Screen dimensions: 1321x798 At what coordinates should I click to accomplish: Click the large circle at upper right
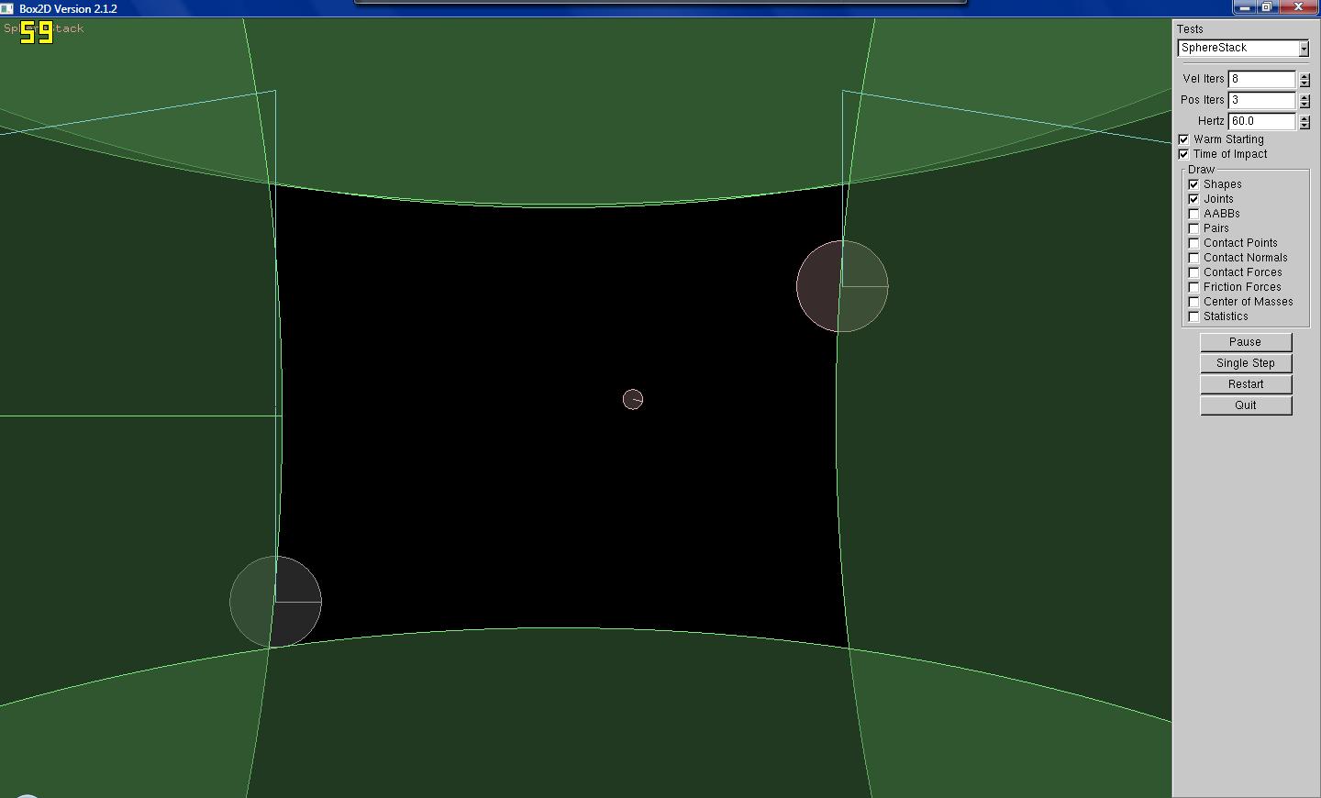(842, 286)
